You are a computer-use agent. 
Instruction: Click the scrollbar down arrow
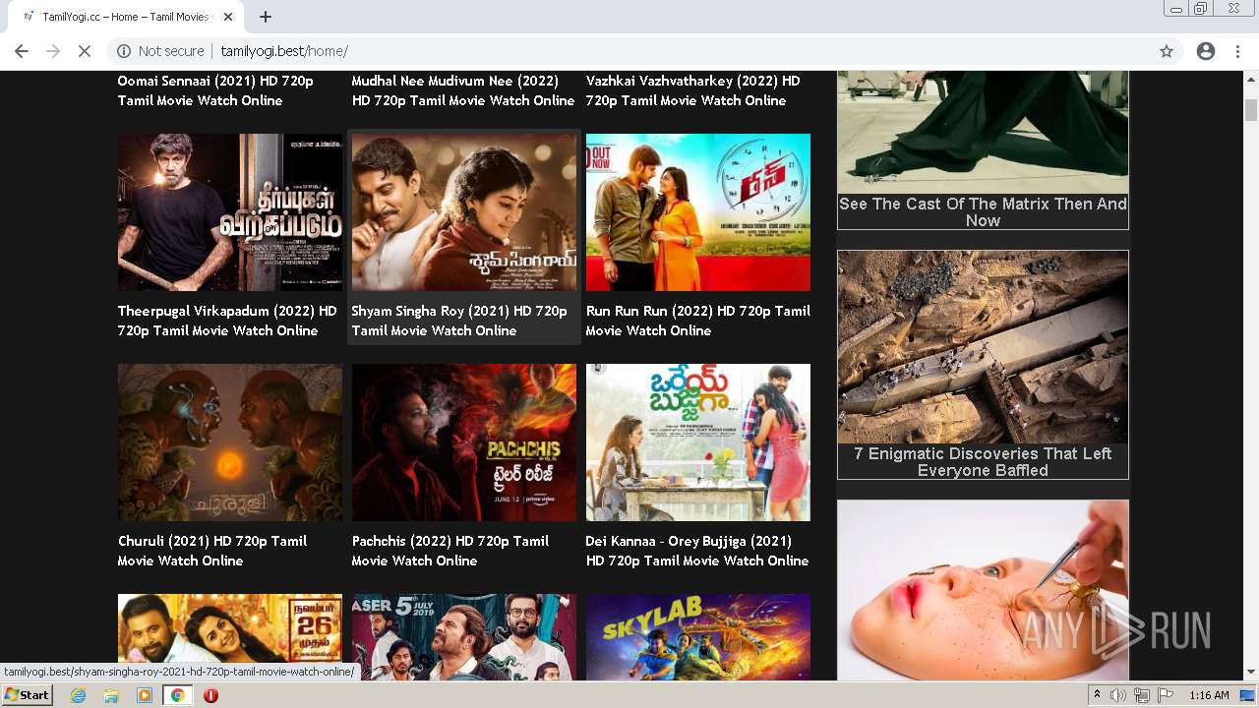click(1251, 672)
